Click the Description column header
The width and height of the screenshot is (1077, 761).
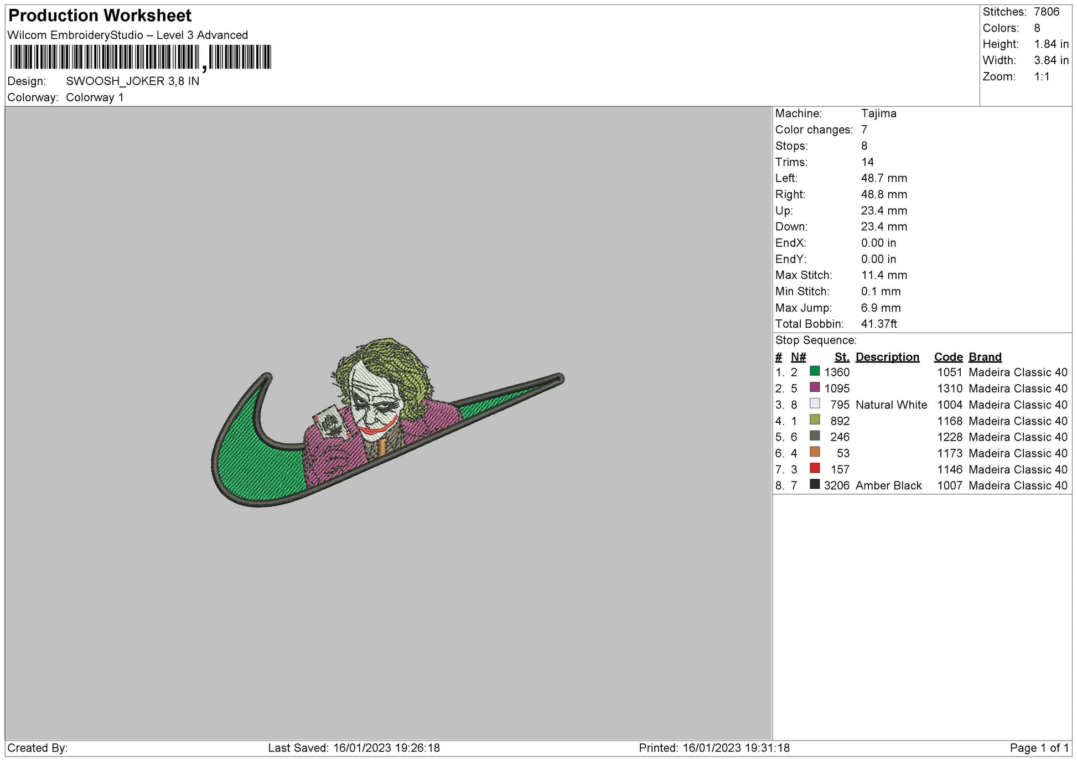pyautogui.click(x=887, y=357)
